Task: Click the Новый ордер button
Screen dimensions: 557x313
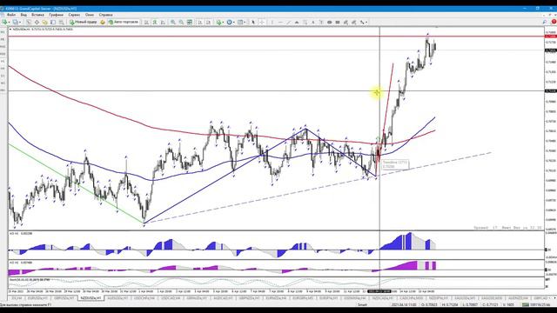Action: click(84, 22)
